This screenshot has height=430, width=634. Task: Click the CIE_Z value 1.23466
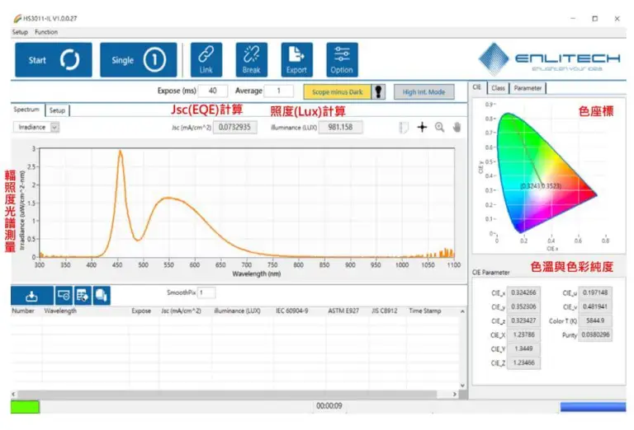click(x=523, y=363)
